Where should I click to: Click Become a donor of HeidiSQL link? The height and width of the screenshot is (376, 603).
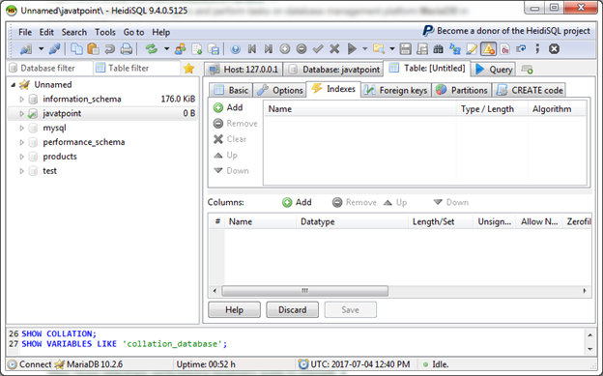click(x=506, y=31)
